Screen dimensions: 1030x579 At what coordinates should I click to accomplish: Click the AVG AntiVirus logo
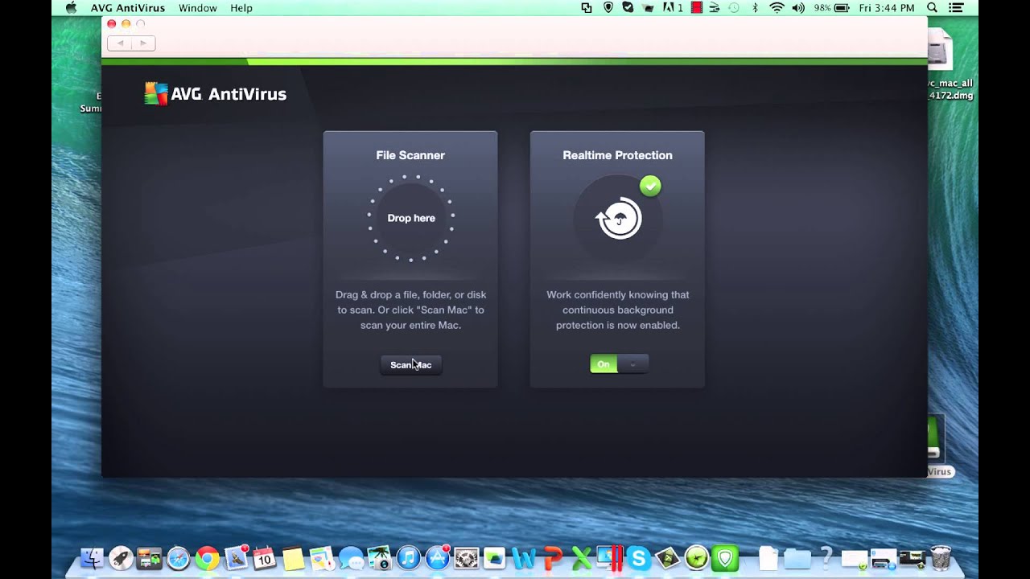tap(216, 94)
